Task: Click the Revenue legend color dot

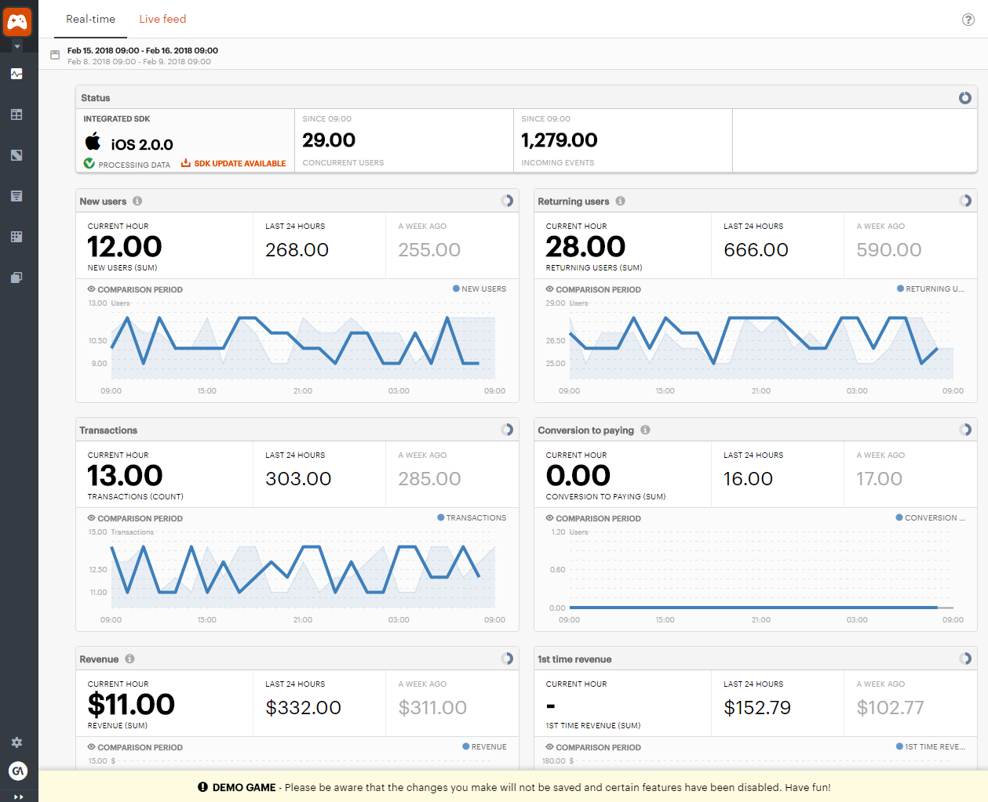Action: click(466, 747)
